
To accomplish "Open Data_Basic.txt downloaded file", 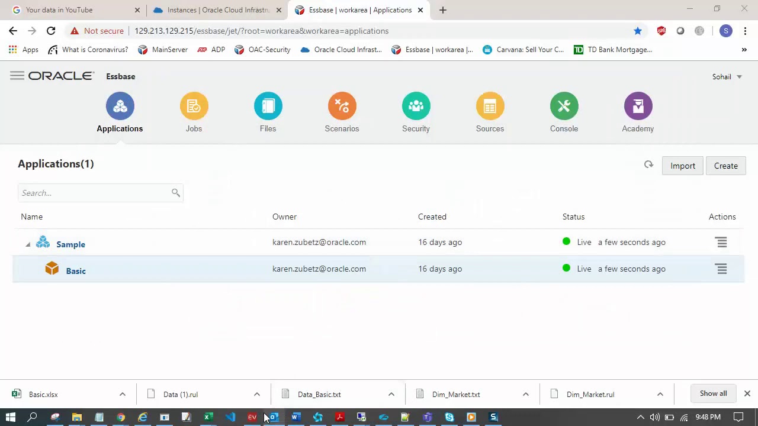I will [319, 394].
